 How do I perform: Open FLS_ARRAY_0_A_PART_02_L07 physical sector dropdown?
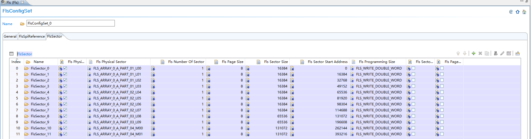pos(117,110)
